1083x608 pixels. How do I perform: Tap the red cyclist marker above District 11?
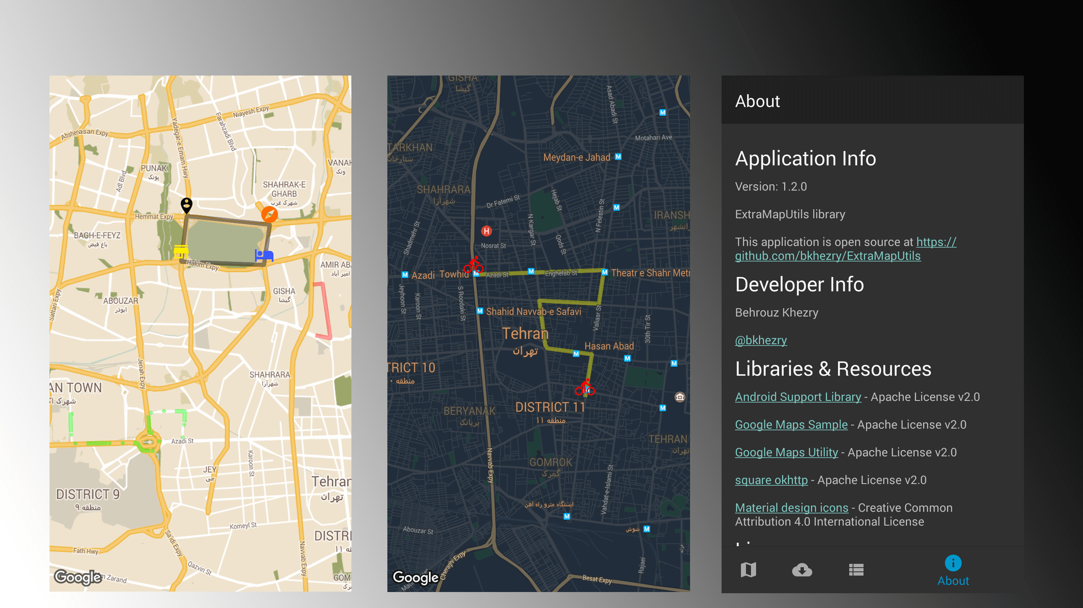pyautogui.click(x=585, y=387)
